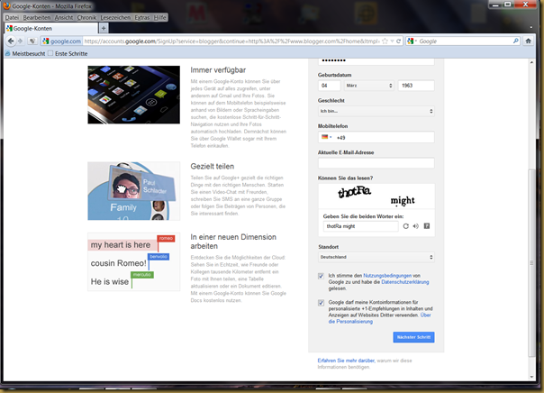The image size is (544, 393).
Task: Open the Datenschutzerklärung link
Action: (x=405, y=282)
